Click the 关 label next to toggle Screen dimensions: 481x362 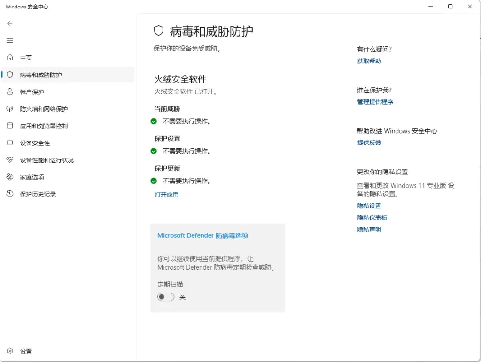[x=183, y=297]
